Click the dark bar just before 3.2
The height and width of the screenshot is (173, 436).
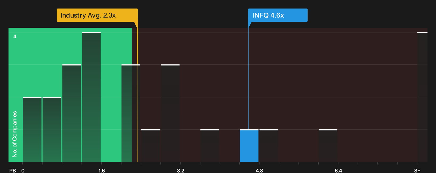point(170,113)
